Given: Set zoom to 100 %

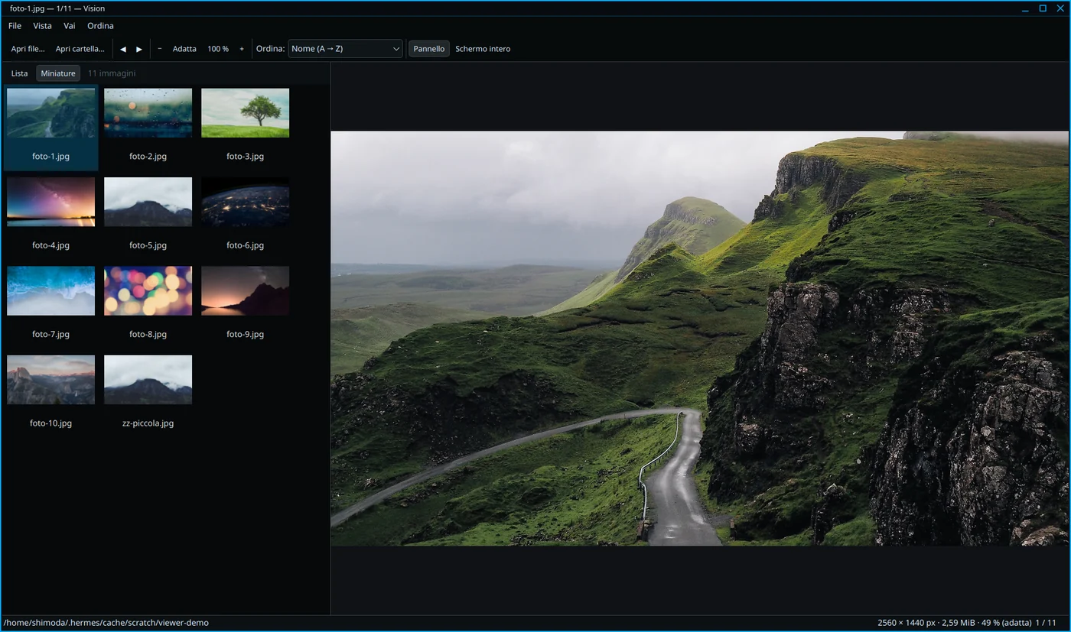Looking at the screenshot, I should coord(218,49).
